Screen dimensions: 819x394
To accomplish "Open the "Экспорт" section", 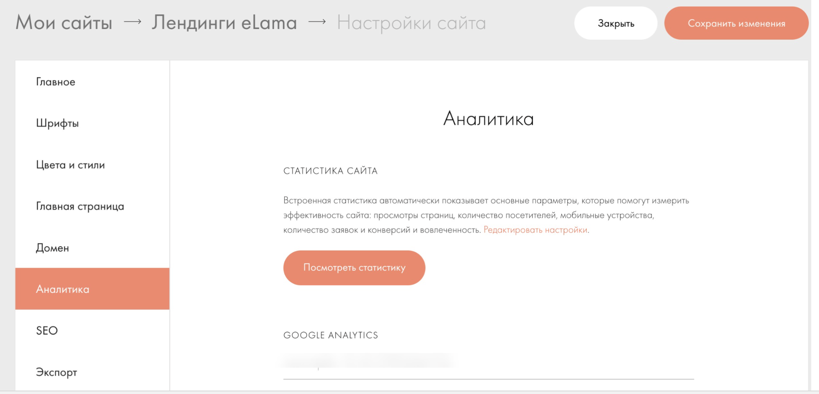I will pos(56,372).
